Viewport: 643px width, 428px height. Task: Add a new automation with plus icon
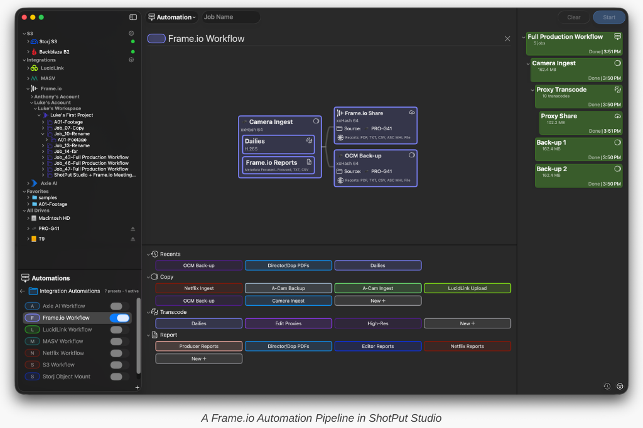[137, 388]
